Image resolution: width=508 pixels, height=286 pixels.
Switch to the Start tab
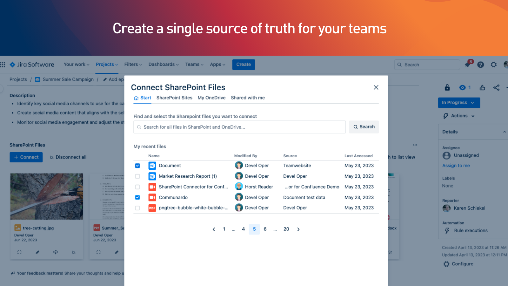(x=142, y=98)
